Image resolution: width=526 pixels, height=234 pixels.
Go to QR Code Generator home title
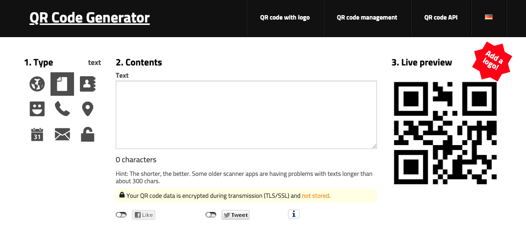click(x=90, y=18)
